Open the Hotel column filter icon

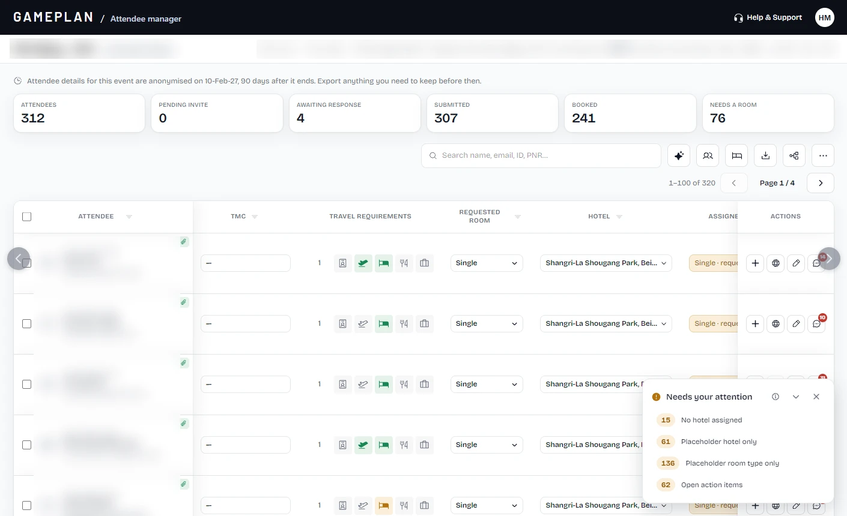point(619,217)
